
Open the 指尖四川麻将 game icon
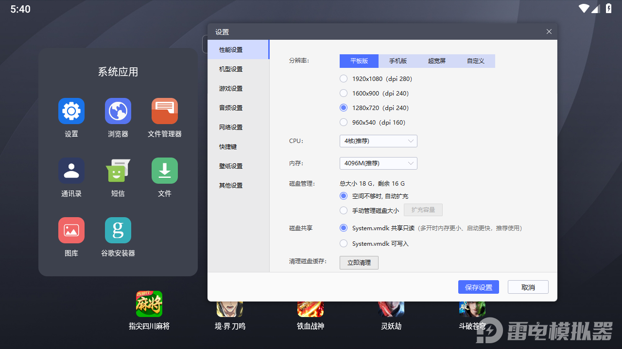149,304
